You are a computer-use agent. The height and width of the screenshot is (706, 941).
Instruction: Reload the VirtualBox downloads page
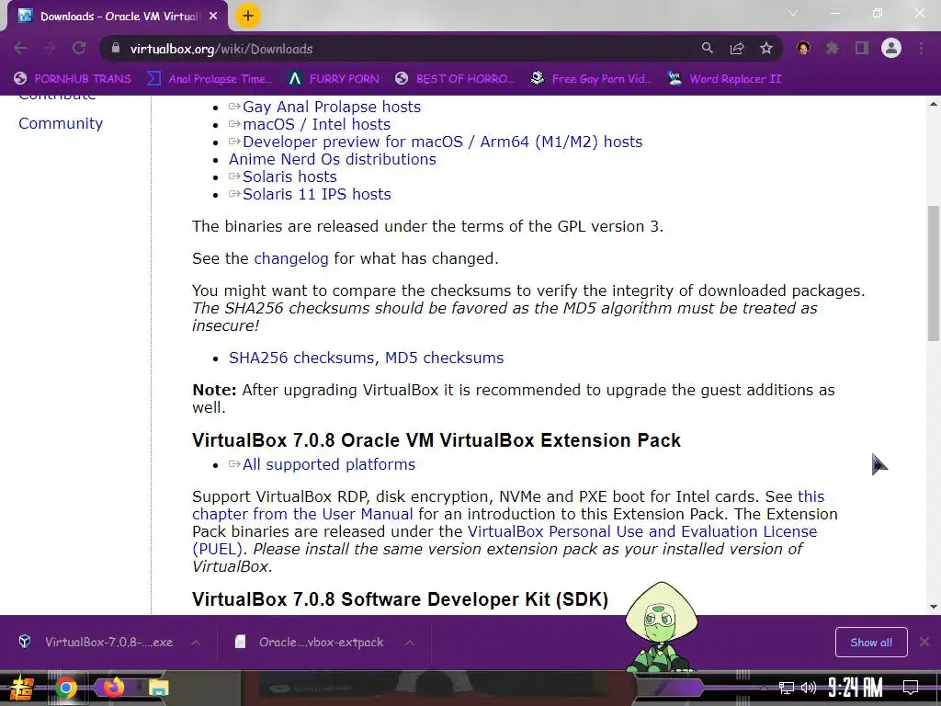[79, 49]
